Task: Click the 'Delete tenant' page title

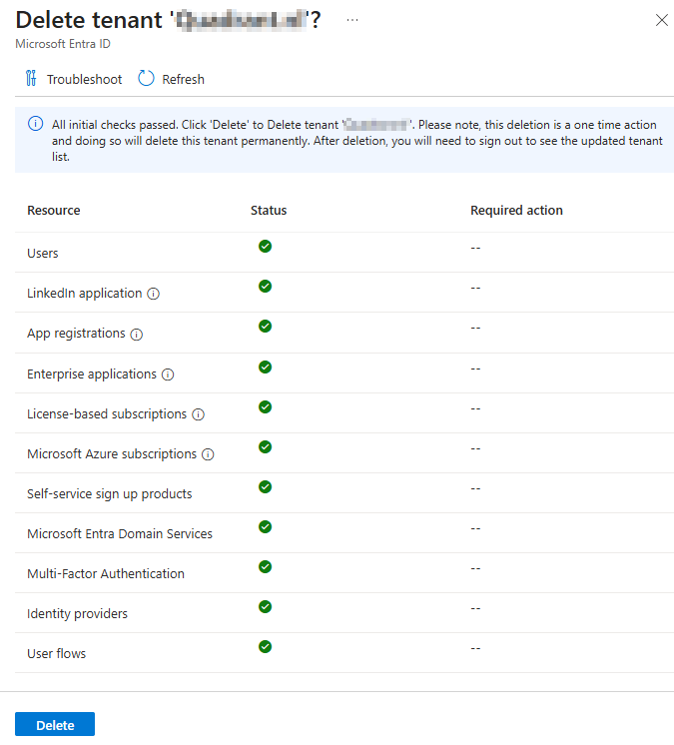Action: 168,20
